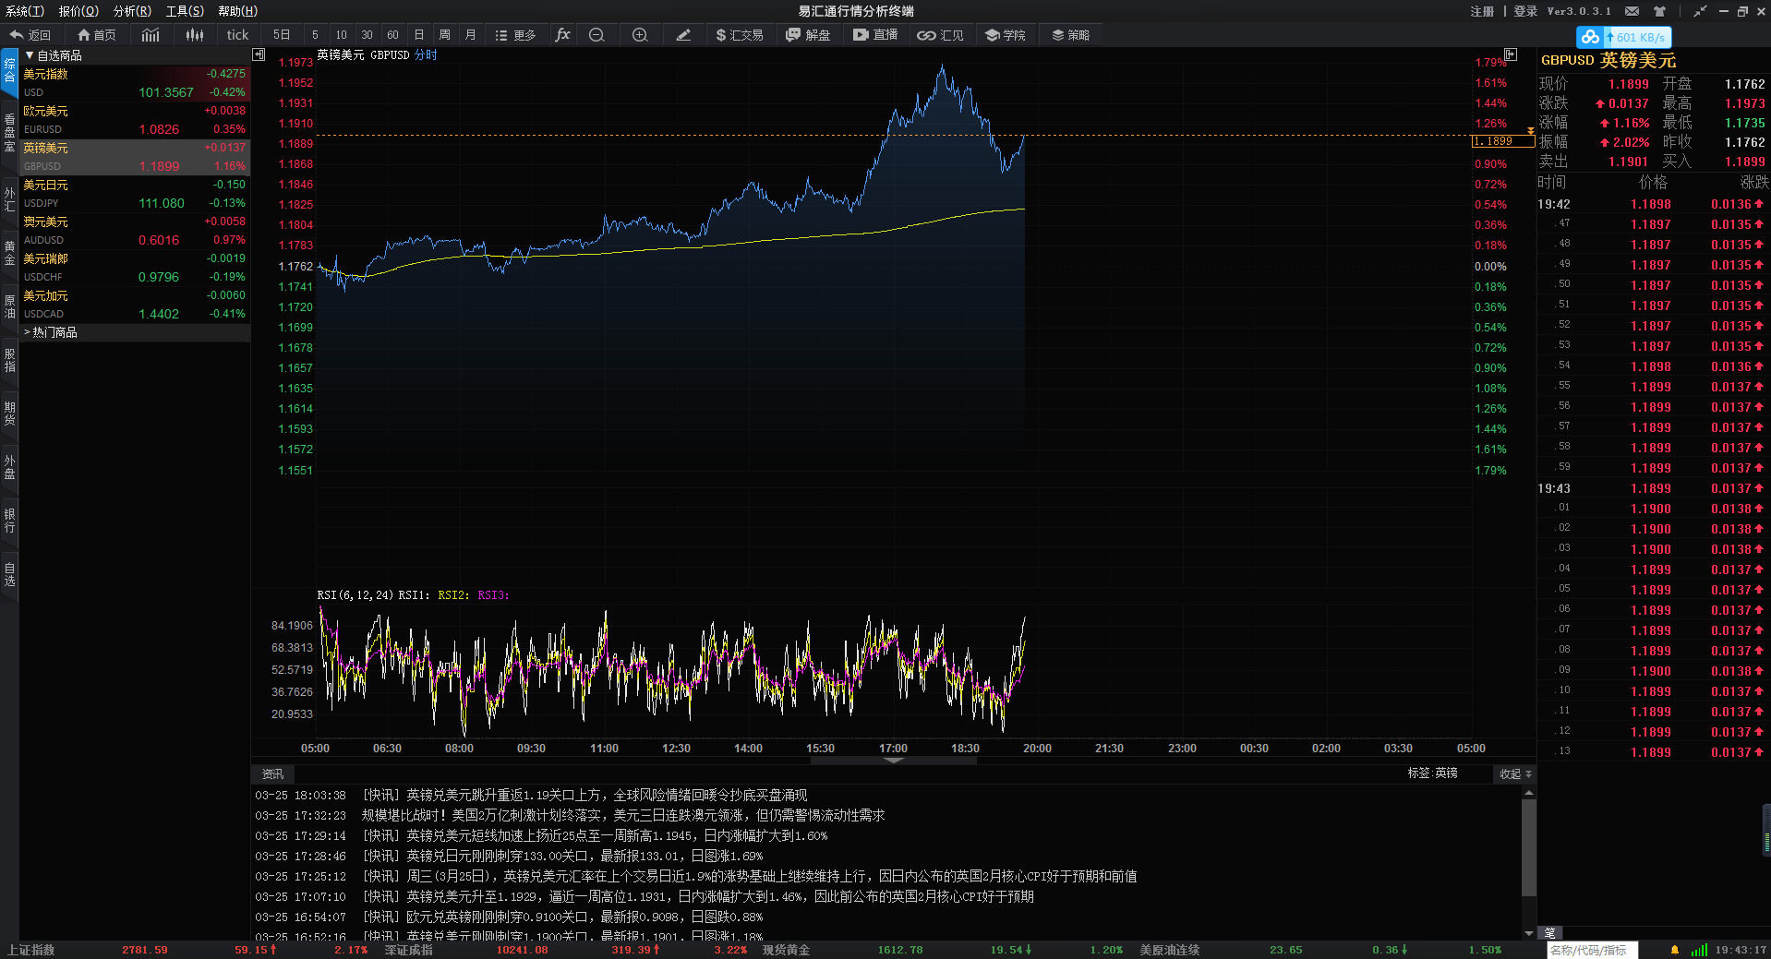This screenshot has height=959, width=1771.
Task: Expand the 热门商品 group
Action: point(28,332)
